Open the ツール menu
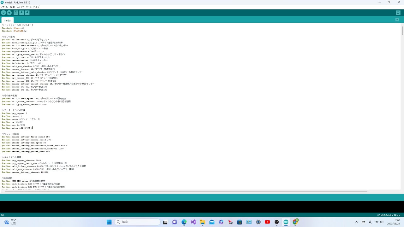The width and height of the screenshot is (404, 227). coord(29,7)
